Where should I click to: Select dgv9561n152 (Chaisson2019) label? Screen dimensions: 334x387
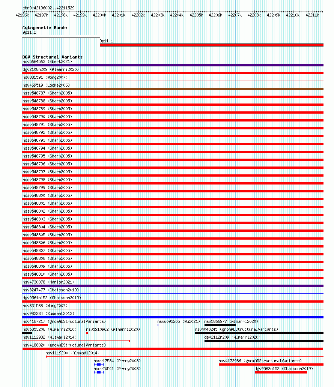pyautogui.click(x=52, y=298)
